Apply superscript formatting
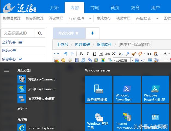Screen dimensions: 171x131 tap(114, 54)
